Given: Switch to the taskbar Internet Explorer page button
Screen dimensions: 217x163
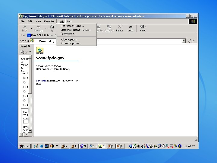Looking at the screenshot, I should coord(93,146).
